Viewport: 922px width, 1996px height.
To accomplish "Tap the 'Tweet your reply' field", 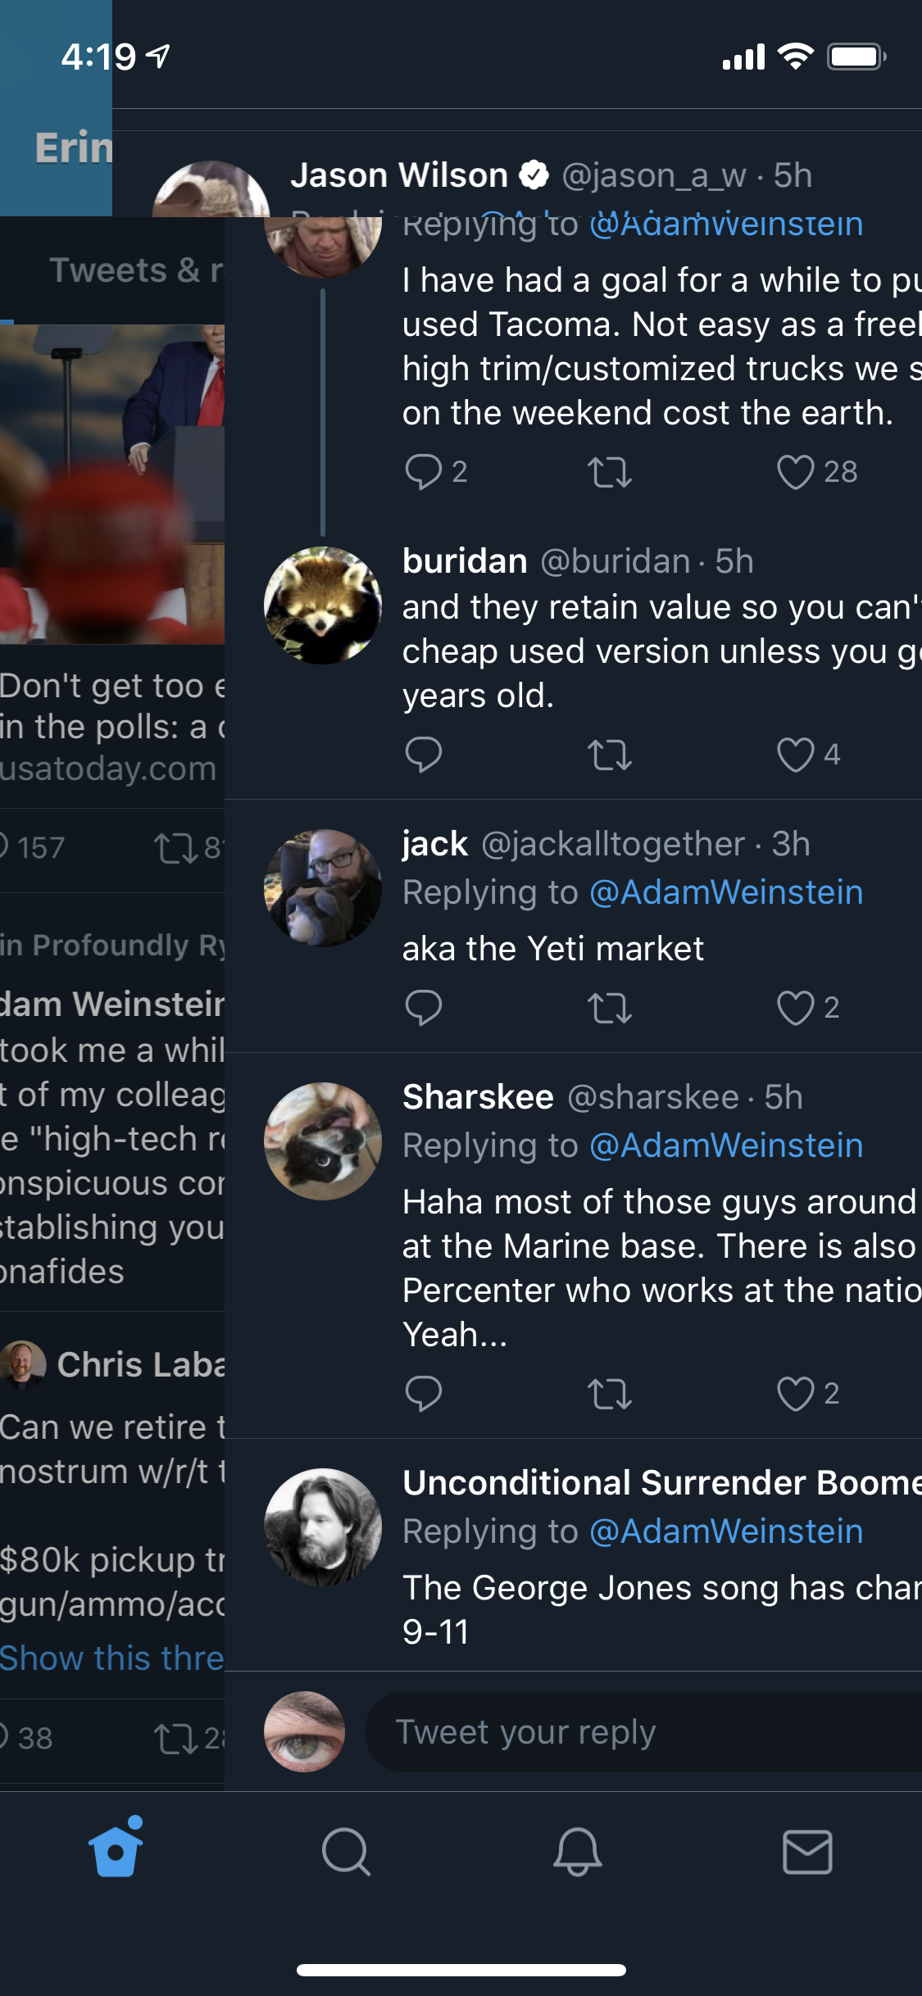I will [x=639, y=1732].
